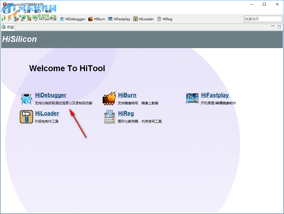Open the HiFastplay link
Screen dimensions: 284x214
coord(215,95)
